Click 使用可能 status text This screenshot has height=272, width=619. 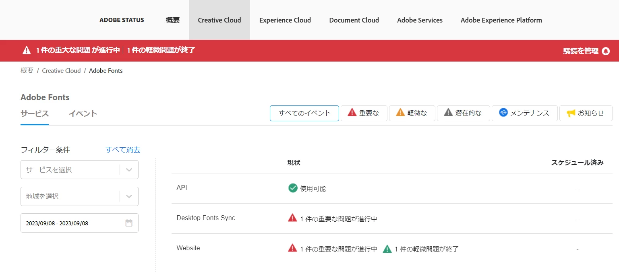[313, 188]
